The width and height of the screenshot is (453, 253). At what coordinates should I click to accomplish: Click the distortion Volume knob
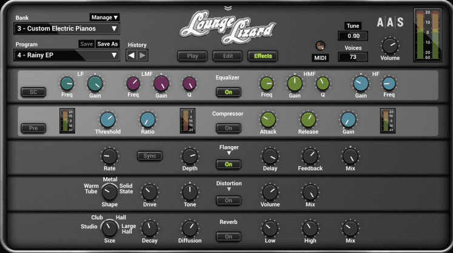pyautogui.click(x=270, y=192)
